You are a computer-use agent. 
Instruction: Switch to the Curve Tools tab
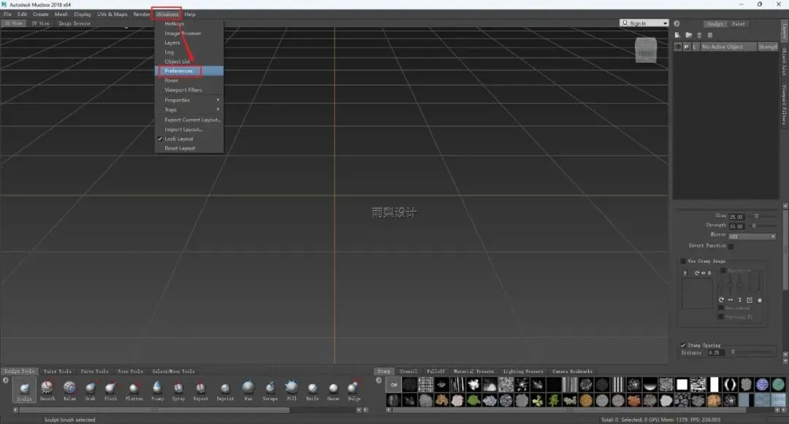pyautogui.click(x=94, y=371)
